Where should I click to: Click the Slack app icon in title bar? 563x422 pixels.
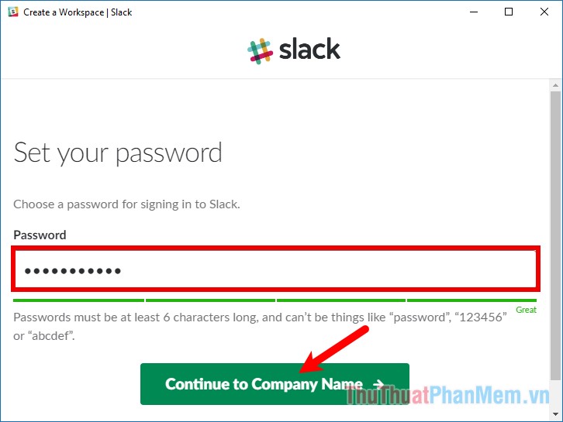click(x=13, y=12)
